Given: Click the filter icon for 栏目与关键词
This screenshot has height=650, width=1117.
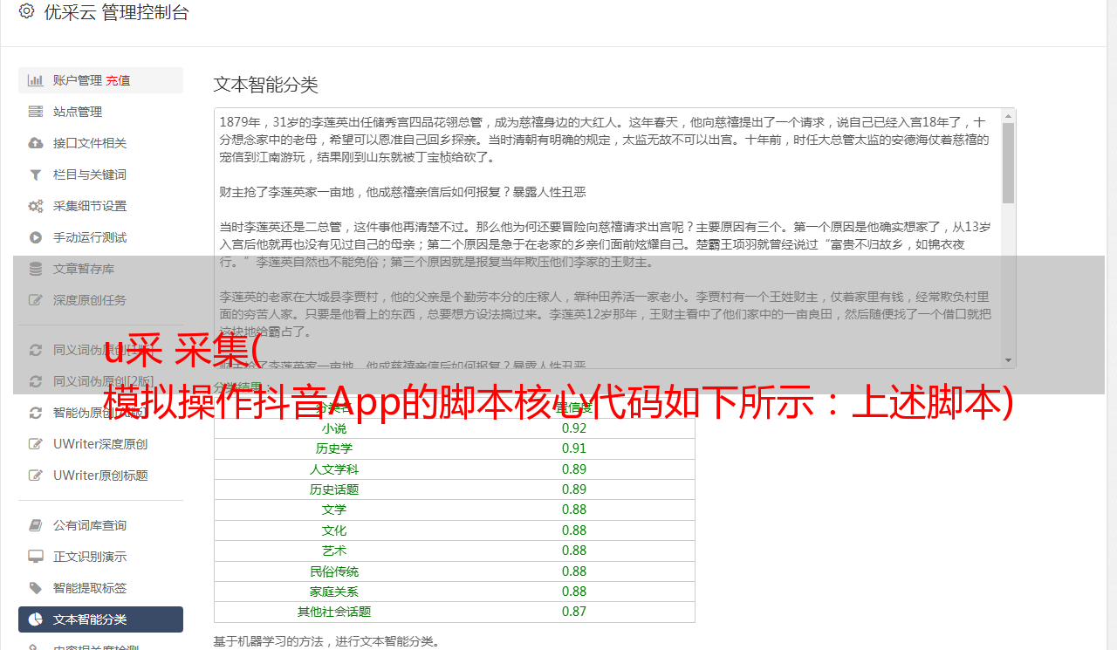Looking at the screenshot, I should pyautogui.click(x=36, y=174).
